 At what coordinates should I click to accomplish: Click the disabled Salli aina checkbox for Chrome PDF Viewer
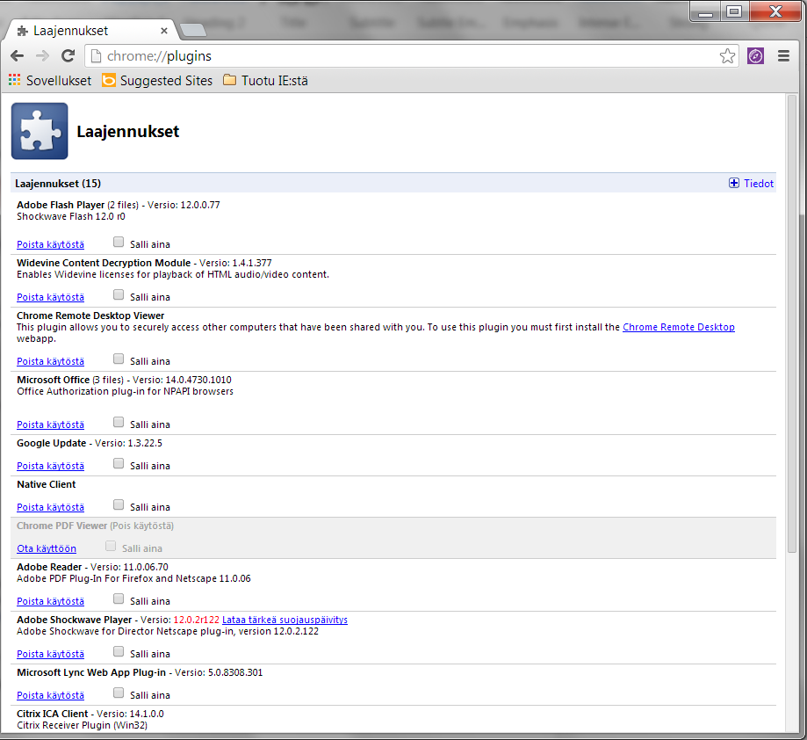(x=110, y=546)
